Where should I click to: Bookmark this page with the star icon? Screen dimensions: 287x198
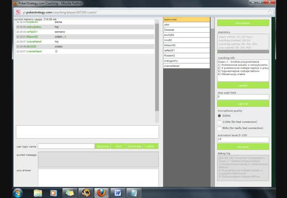[x=270, y=12]
